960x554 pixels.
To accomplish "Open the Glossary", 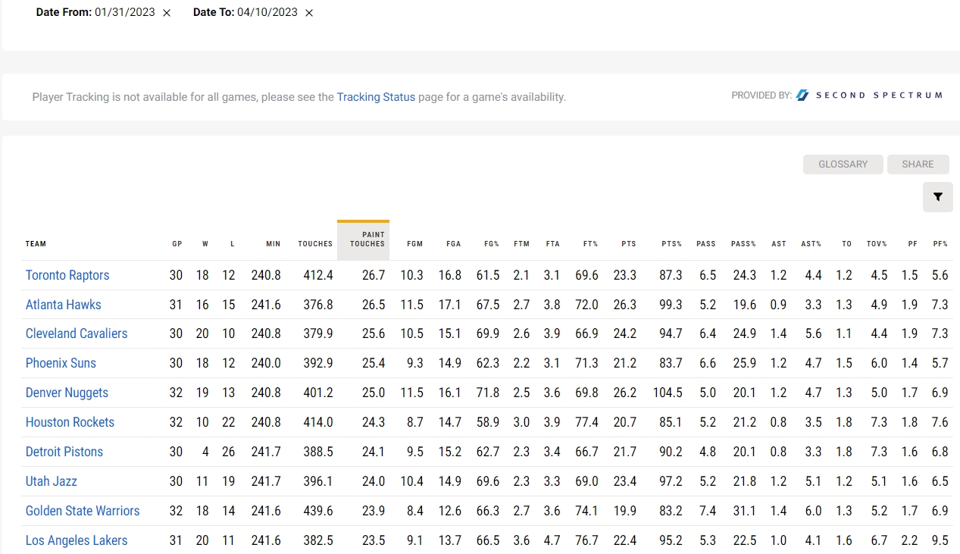I will point(843,164).
